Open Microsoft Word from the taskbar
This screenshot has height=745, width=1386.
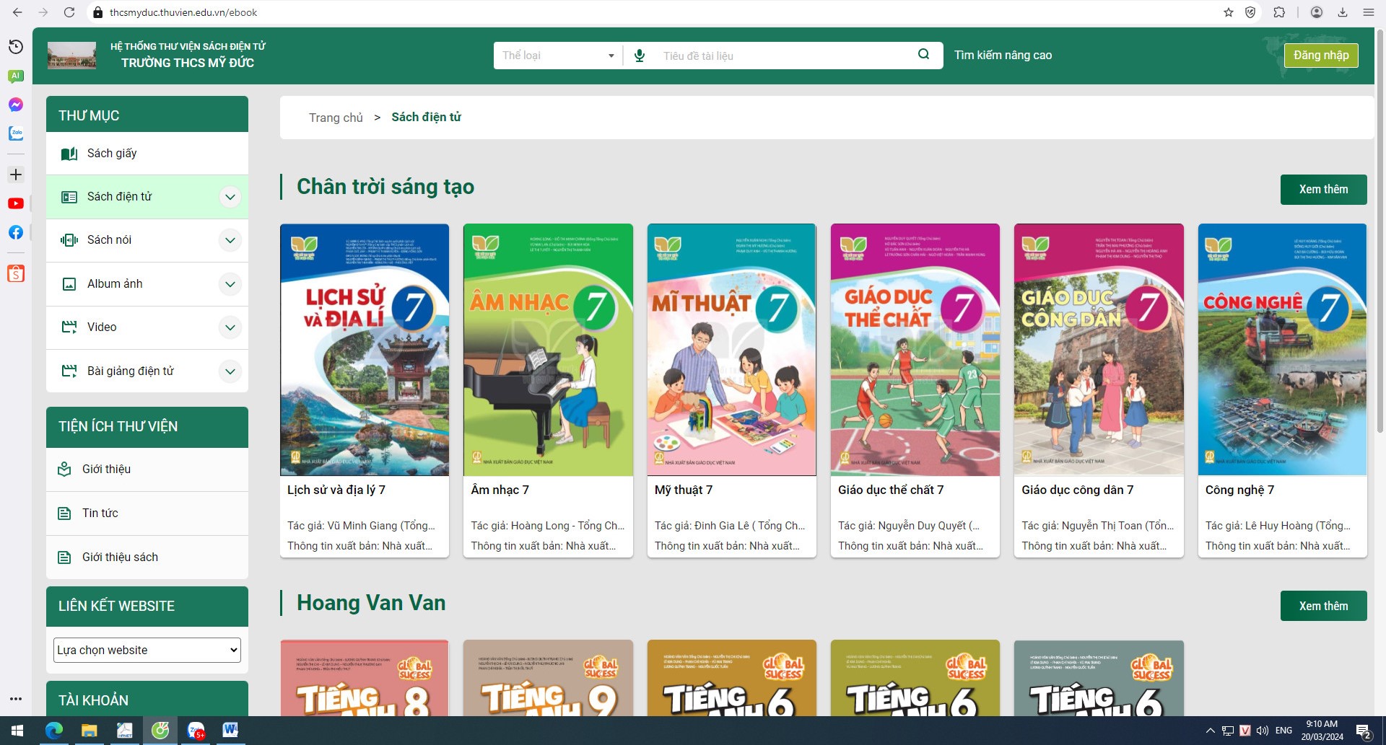click(230, 731)
